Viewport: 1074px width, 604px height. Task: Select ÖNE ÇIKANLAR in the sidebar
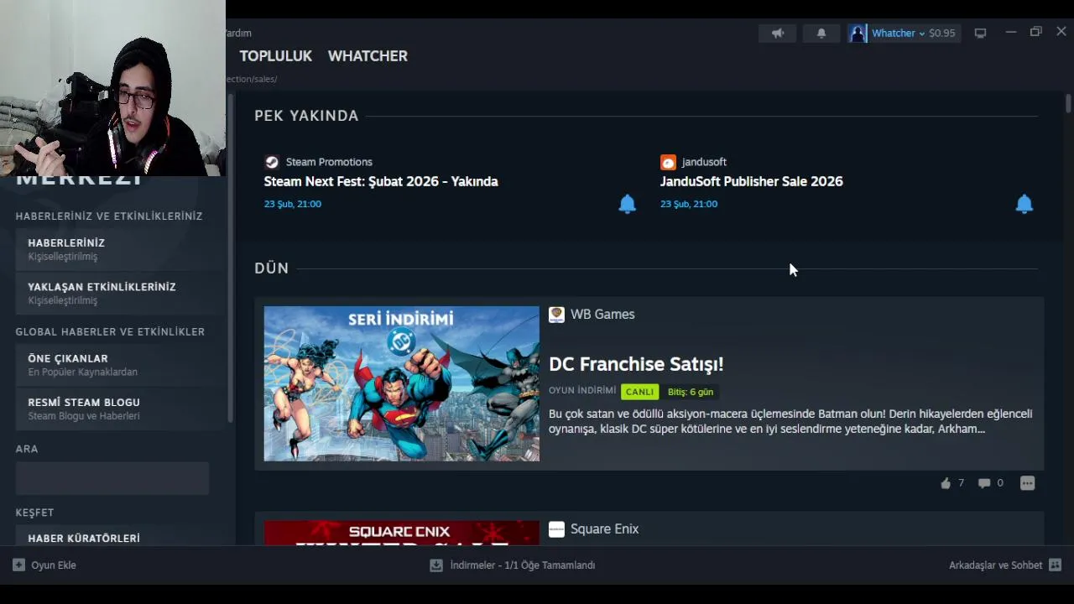click(x=120, y=364)
